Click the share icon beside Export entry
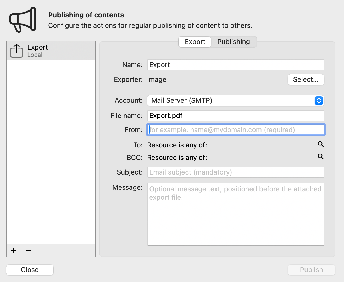344x282 pixels. point(16,51)
